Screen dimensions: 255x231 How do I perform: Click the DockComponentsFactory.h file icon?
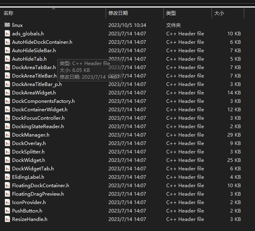(7, 101)
